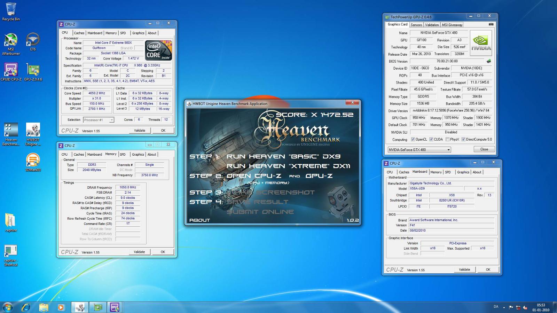
Task: Click the BIOS Date 08/02/2010 value
Action: coord(452,230)
